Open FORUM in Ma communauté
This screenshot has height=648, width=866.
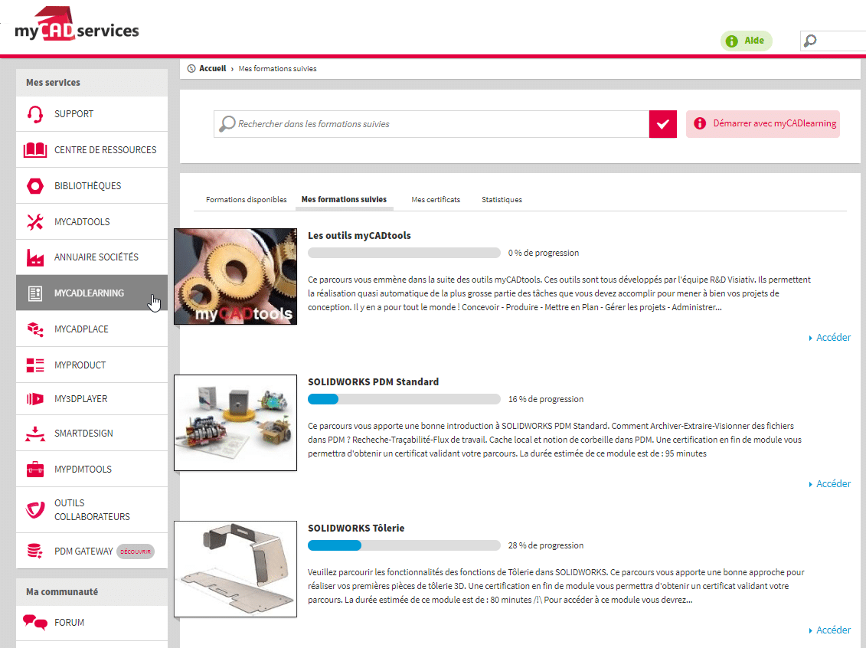92,623
